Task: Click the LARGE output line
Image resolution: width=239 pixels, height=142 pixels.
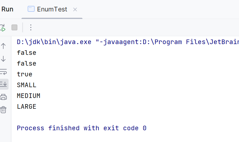Action: tap(27, 107)
